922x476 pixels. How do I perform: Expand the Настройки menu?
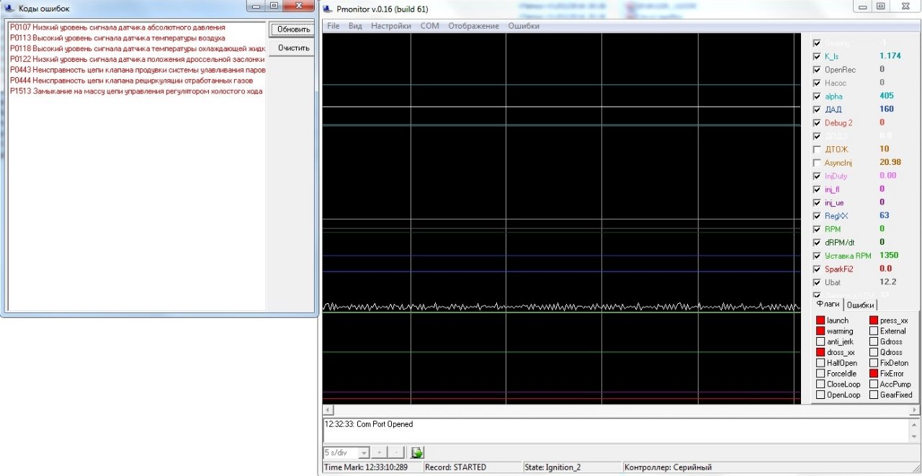[x=390, y=26]
